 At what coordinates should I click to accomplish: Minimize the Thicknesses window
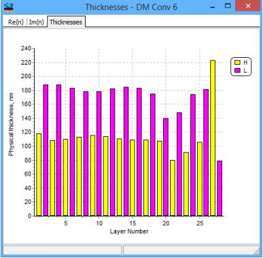pyautogui.click(x=213, y=7)
